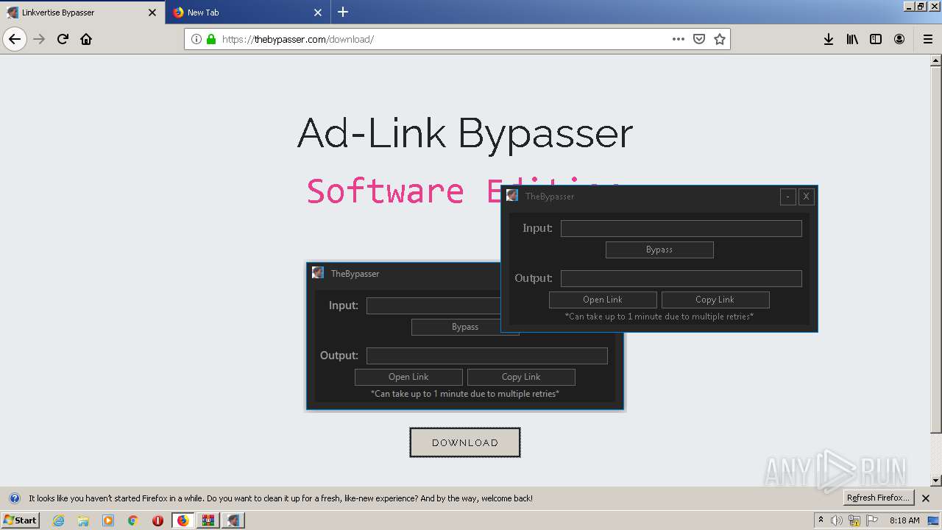This screenshot has height=530, width=942.
Task: Click the background TheBypasser panel title icon
Action: [x=318, y=272]
